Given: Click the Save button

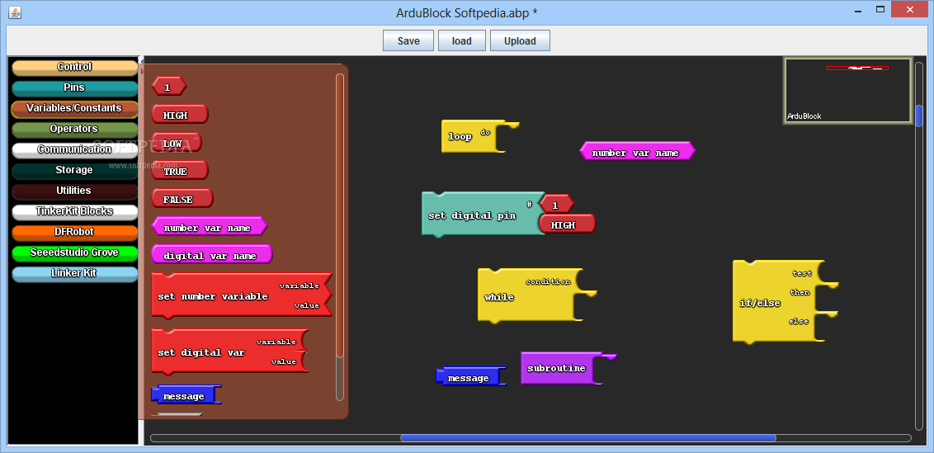Looking at the screenshot, I should click(408, 41).
